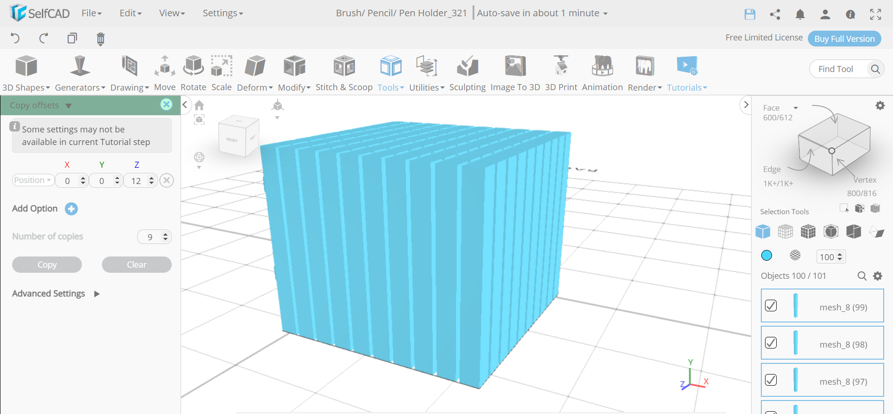Open the user account icon
The image size is (893, 414).
[825, 14]
